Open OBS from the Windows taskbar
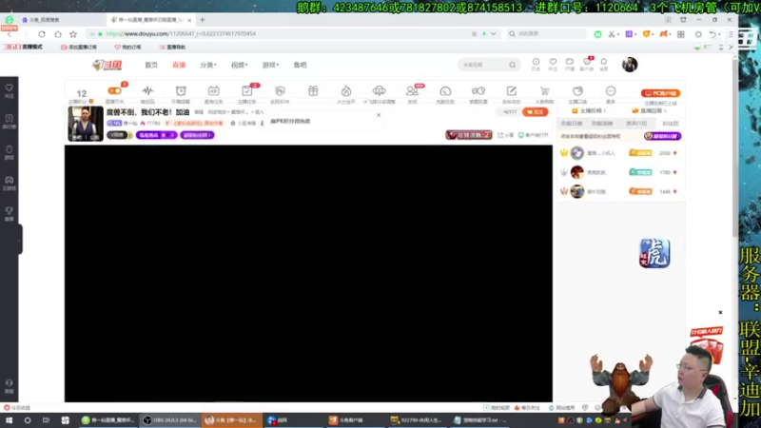Screen dimensions: 761x428 [169, 420]
